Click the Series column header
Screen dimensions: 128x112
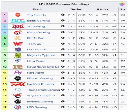pos(76,9)
